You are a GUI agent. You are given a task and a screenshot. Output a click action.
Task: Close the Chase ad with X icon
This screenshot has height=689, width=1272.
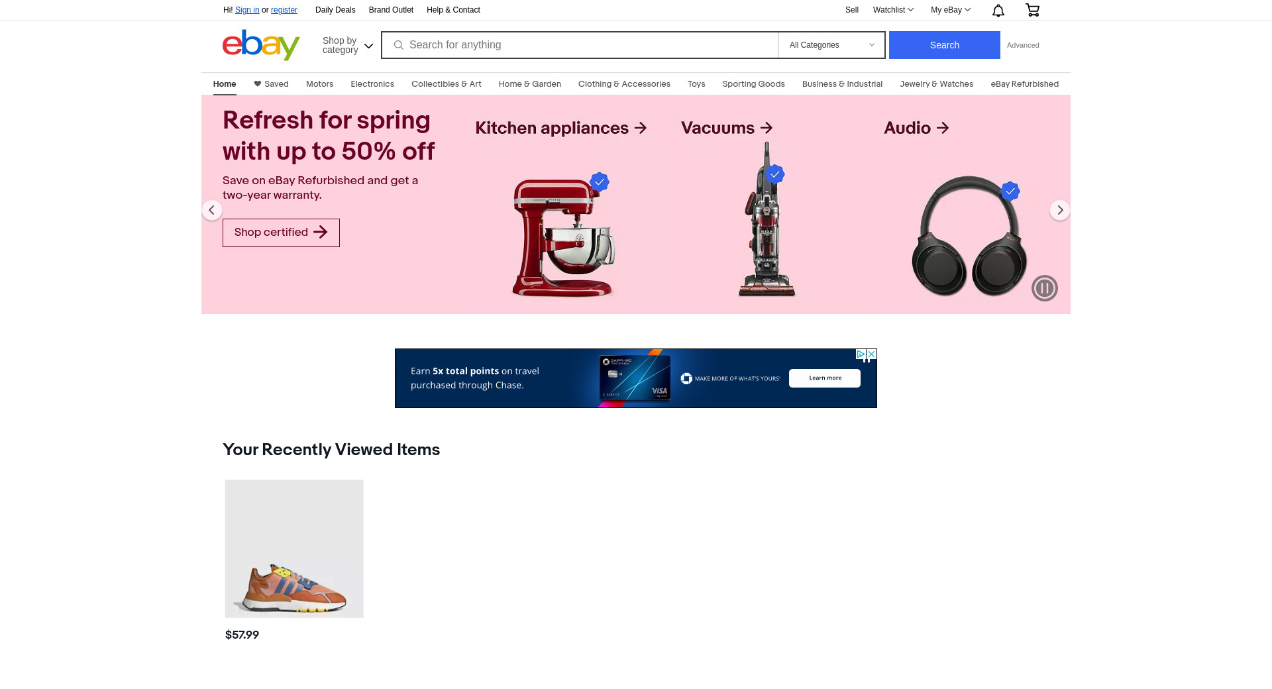coord(872,354)
